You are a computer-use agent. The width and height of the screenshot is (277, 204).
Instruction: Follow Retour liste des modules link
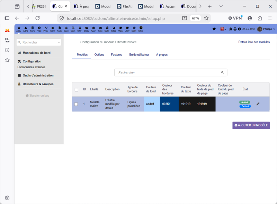[254, 42]
